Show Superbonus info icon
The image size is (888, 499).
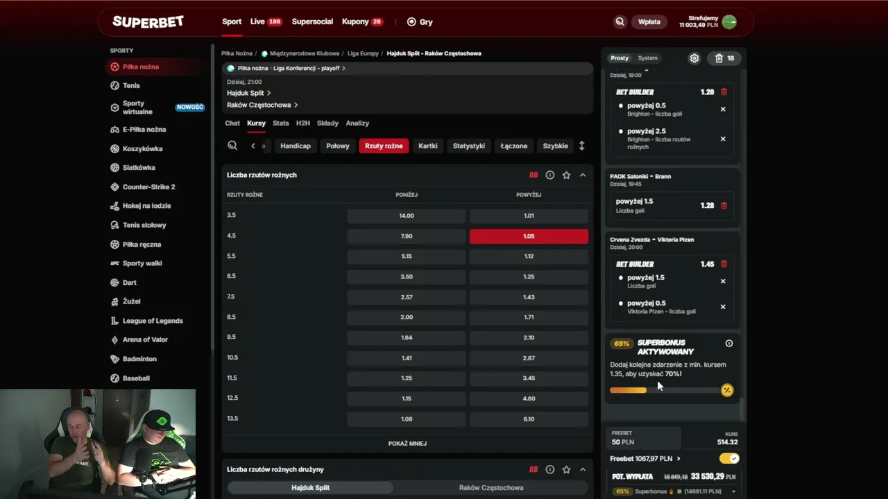(x=728, y=343)
